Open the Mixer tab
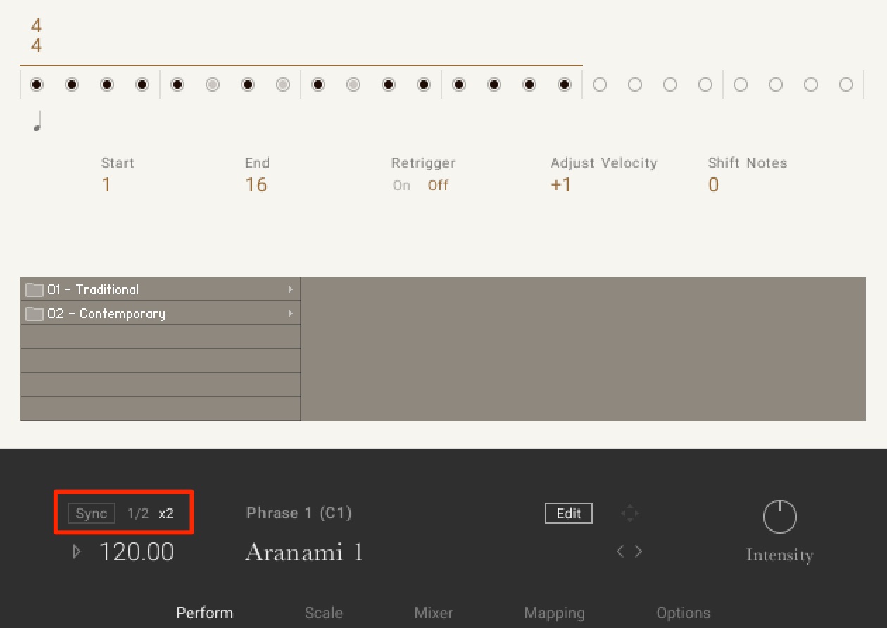The height and width of the screenshot is (628, 887). pos(434,613)
